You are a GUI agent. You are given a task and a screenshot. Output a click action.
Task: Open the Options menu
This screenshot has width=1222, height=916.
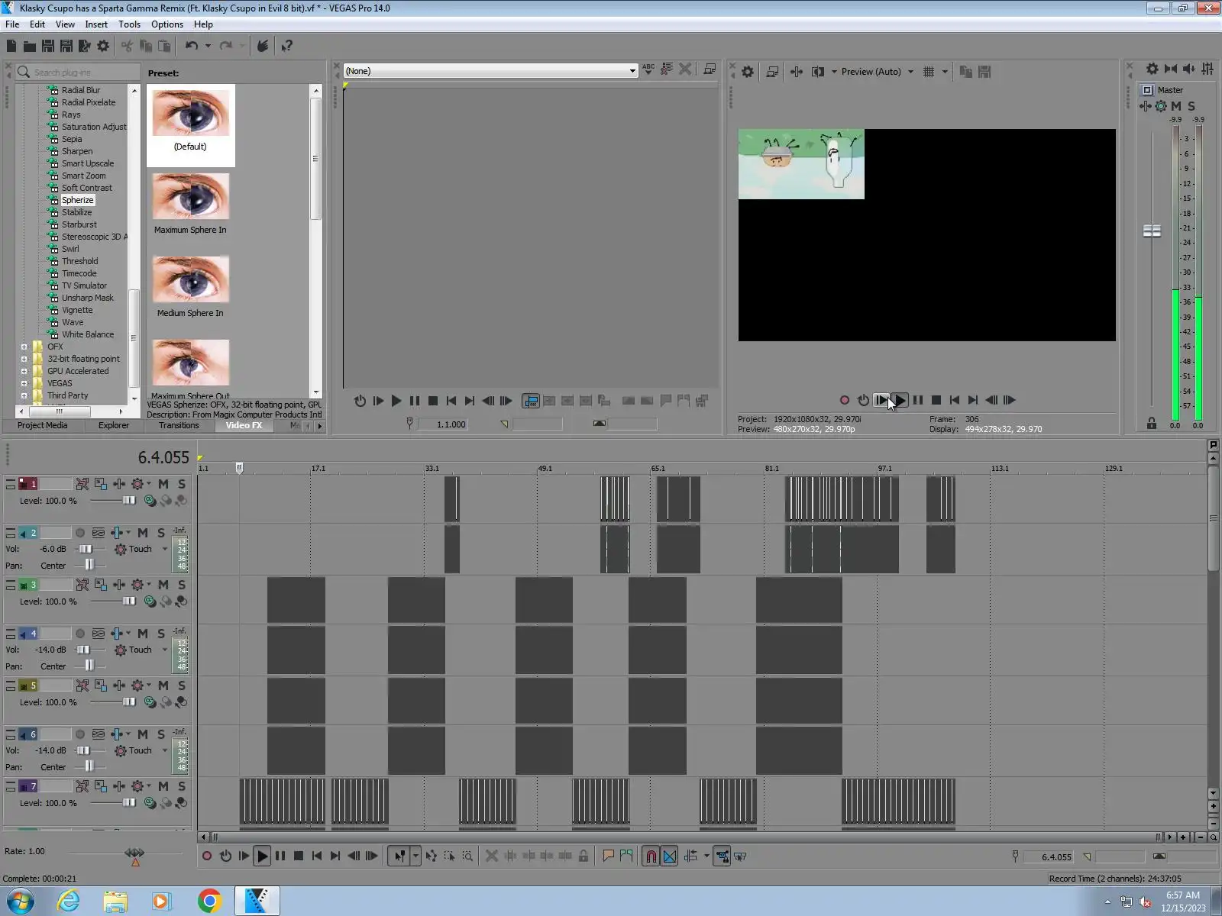click(x=167, y=24)
